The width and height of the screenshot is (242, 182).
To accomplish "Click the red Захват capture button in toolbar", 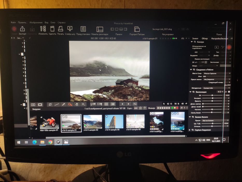I will (14, 29).
